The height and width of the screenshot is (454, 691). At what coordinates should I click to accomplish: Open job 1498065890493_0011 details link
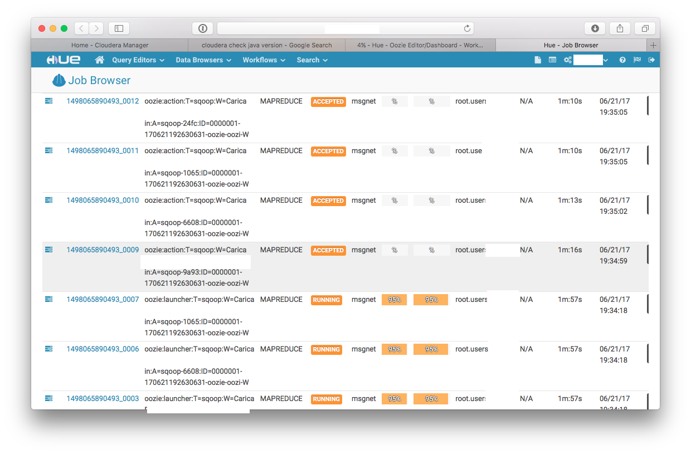click(x=103, y=150)
